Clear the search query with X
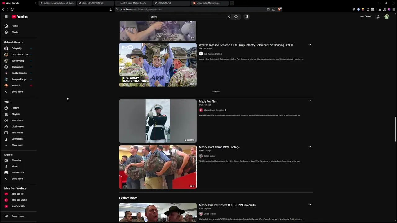Image resolution: width=397 pixels, height=223 pixels. [x=229, y=17]
